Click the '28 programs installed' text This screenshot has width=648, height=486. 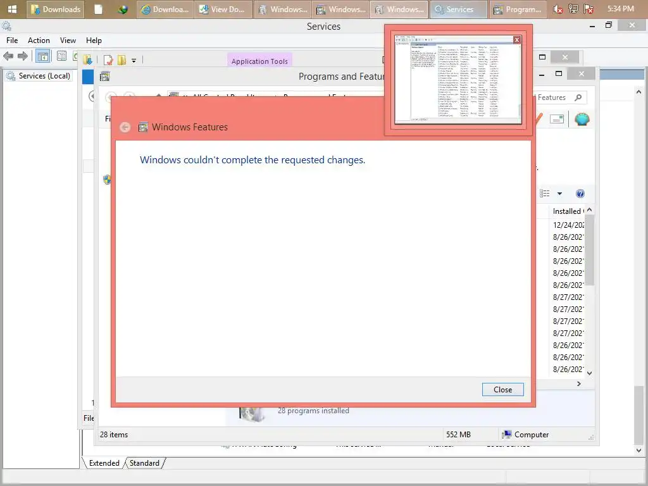313,410
